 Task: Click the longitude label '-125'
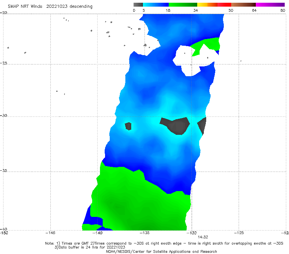(x=239, y=233)
